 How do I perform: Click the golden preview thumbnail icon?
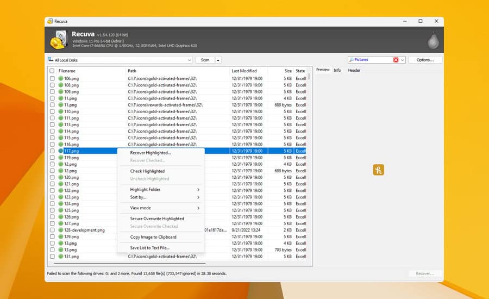pyautogui.click(x=378, y=170)
